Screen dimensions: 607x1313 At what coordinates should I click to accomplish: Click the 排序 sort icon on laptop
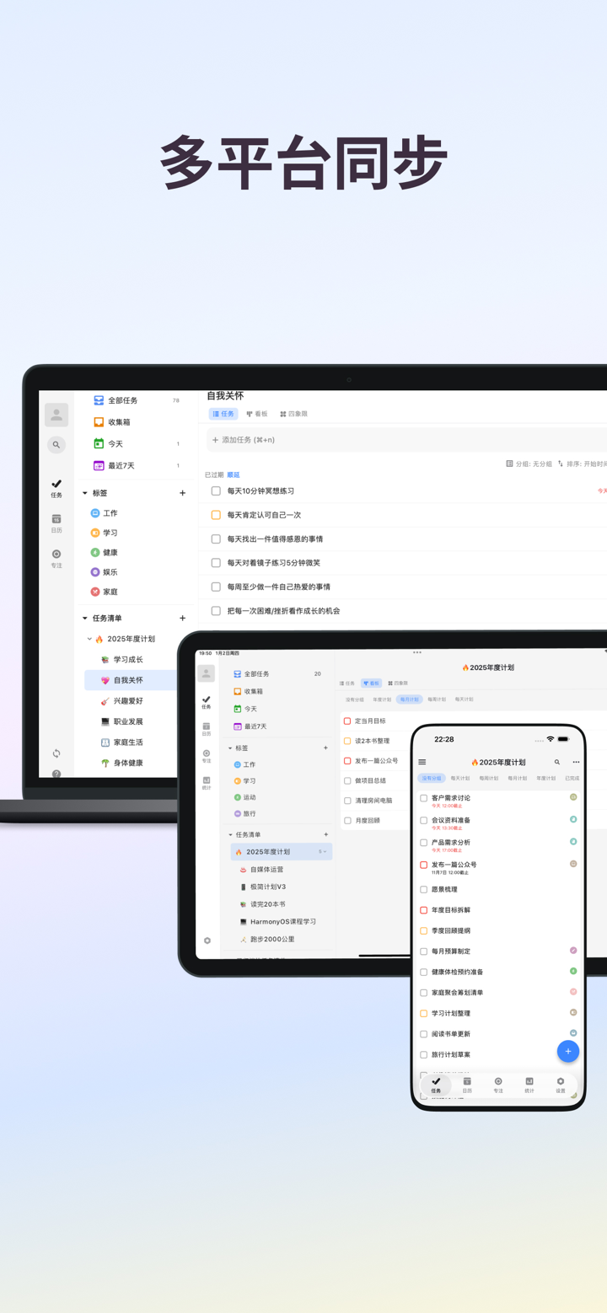(x=561, y=464)
